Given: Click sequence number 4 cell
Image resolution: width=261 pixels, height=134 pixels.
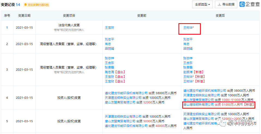Looking at the screenshot, I should click(x=7, y=98).
